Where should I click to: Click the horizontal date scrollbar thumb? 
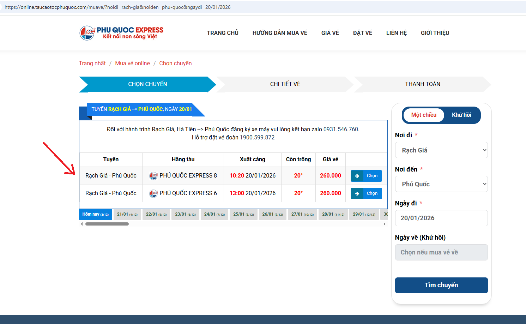pos(107,224)
